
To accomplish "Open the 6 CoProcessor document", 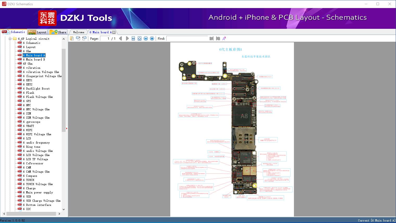I will point(33,163).
